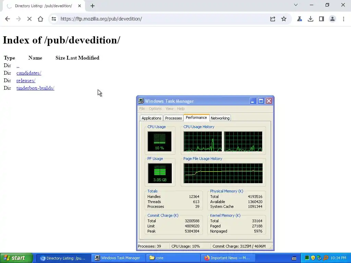
Task: Toggle the Chrome side panel icon
Action: 322,19
